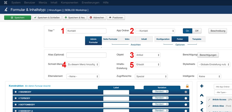Click the Alias (Optional) input field
232x112 pixels.
tap(86, 55)
